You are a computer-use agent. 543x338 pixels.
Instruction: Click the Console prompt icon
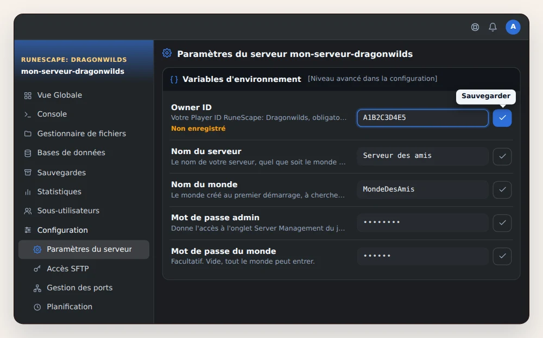28,114
